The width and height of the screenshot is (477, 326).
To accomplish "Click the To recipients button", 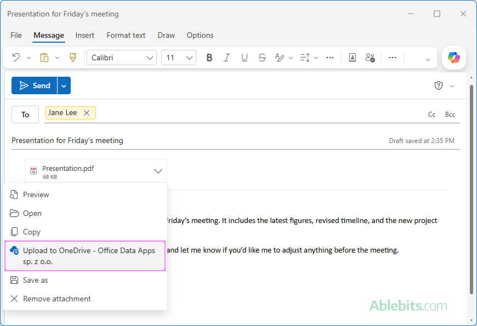I will coord(25,115).
